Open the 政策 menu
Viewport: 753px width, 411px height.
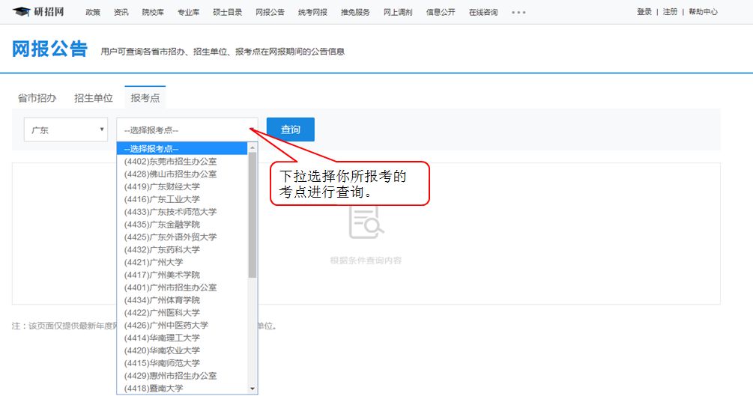[x=93, y=12]
